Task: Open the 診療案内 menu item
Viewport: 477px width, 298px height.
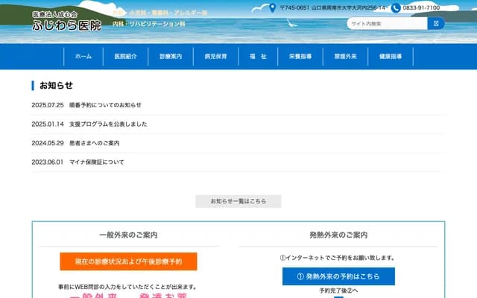Action: pos(171,57)
